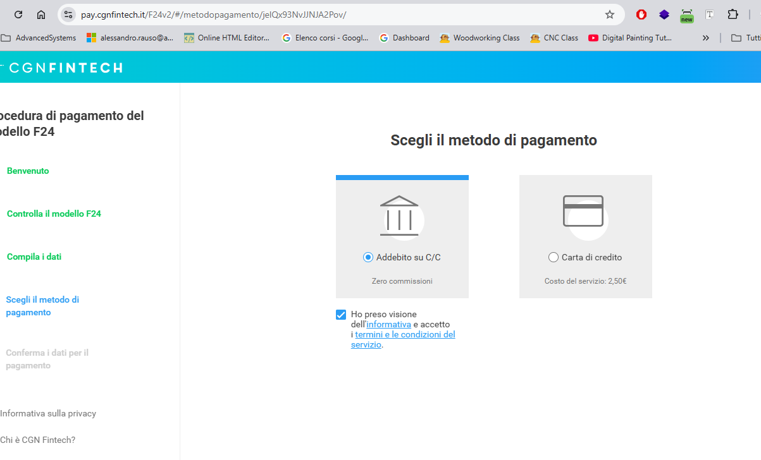
Task: Open the Elenco corsi Google bookmark
Action: pyautogui.click(x=325, y=38)
